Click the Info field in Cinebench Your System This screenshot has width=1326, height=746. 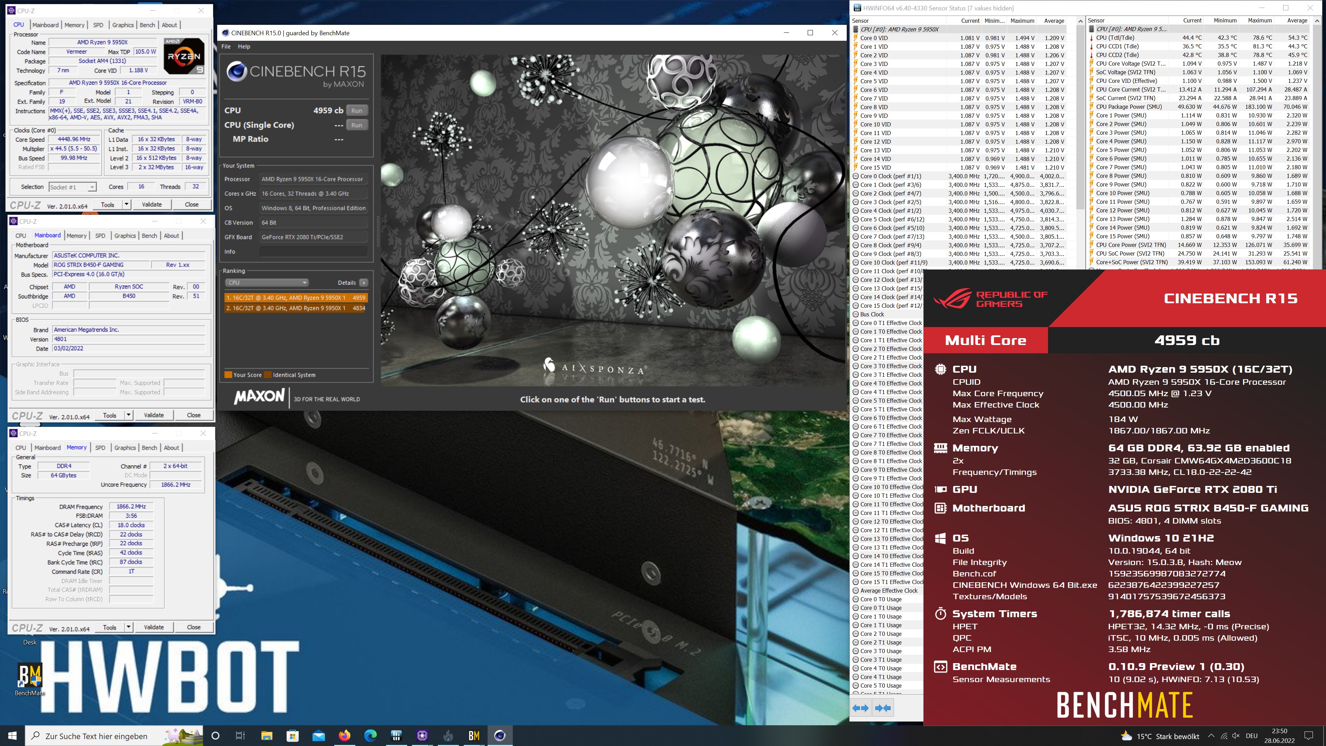point(314,252)
